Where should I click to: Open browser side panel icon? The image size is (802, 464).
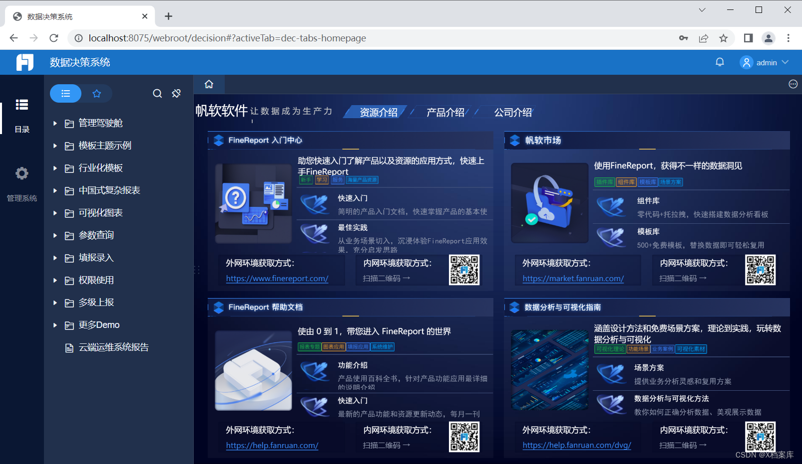click(x=748, y=38)
